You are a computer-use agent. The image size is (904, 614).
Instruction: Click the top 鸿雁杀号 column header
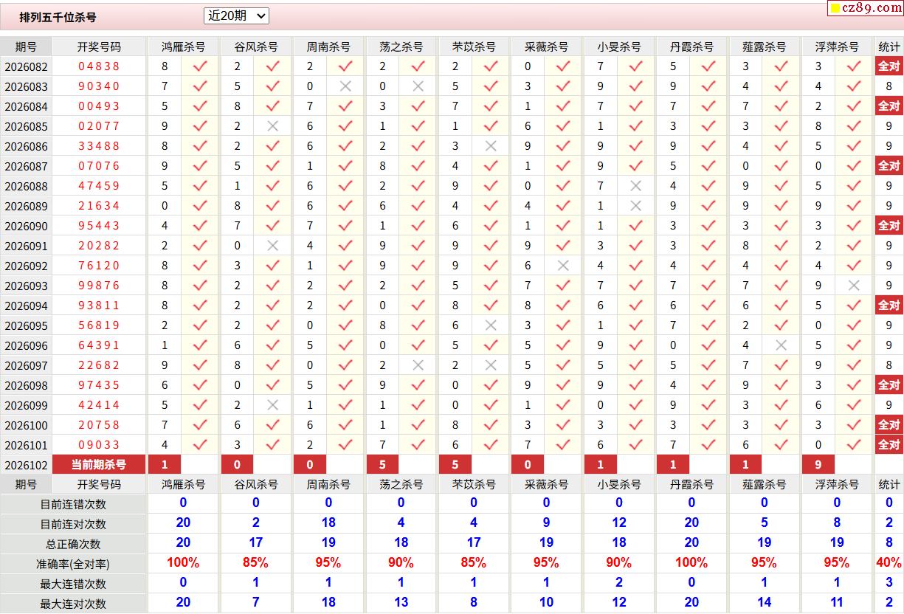point(184,46)
